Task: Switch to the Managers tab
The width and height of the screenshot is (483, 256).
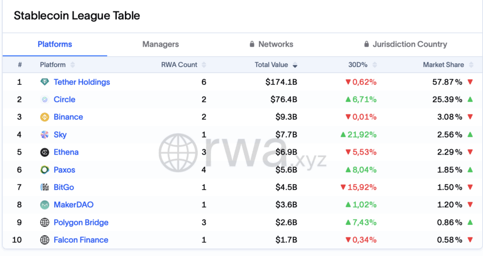Action: click(160, 44)
